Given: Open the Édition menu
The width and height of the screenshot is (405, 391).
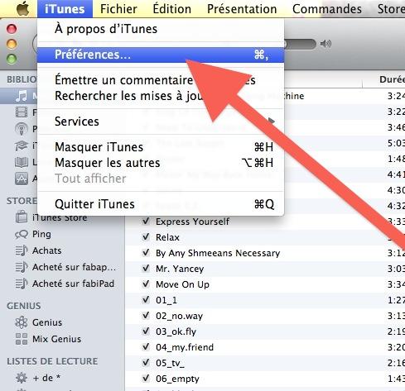Looking at the screenshot, I should point(172,9).
